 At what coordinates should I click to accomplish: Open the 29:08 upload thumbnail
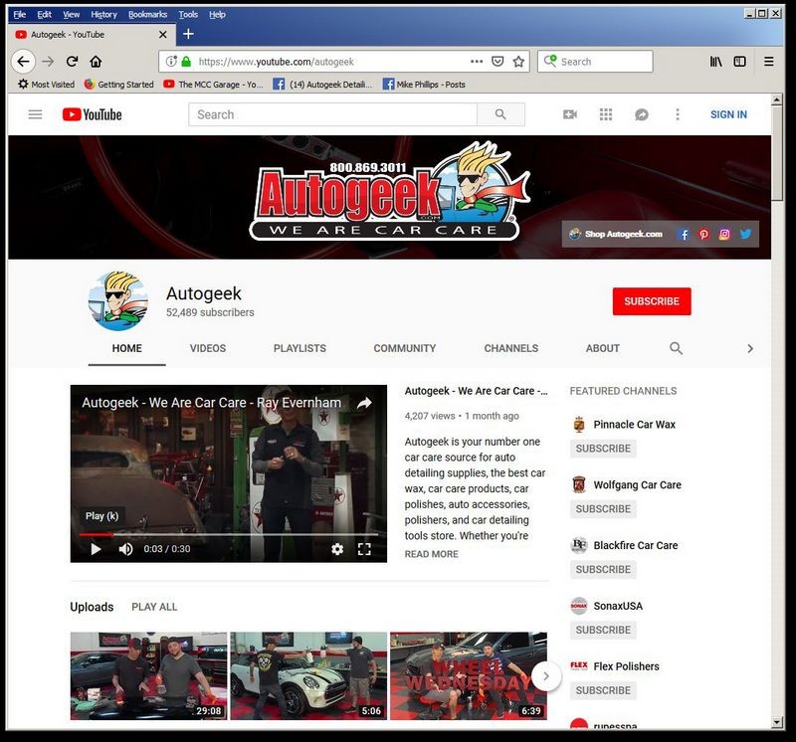(x=148, y=675)
